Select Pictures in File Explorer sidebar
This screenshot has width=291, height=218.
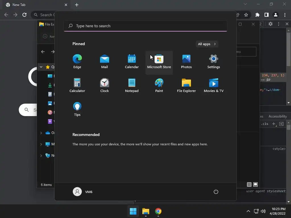[x=51, y=103]
